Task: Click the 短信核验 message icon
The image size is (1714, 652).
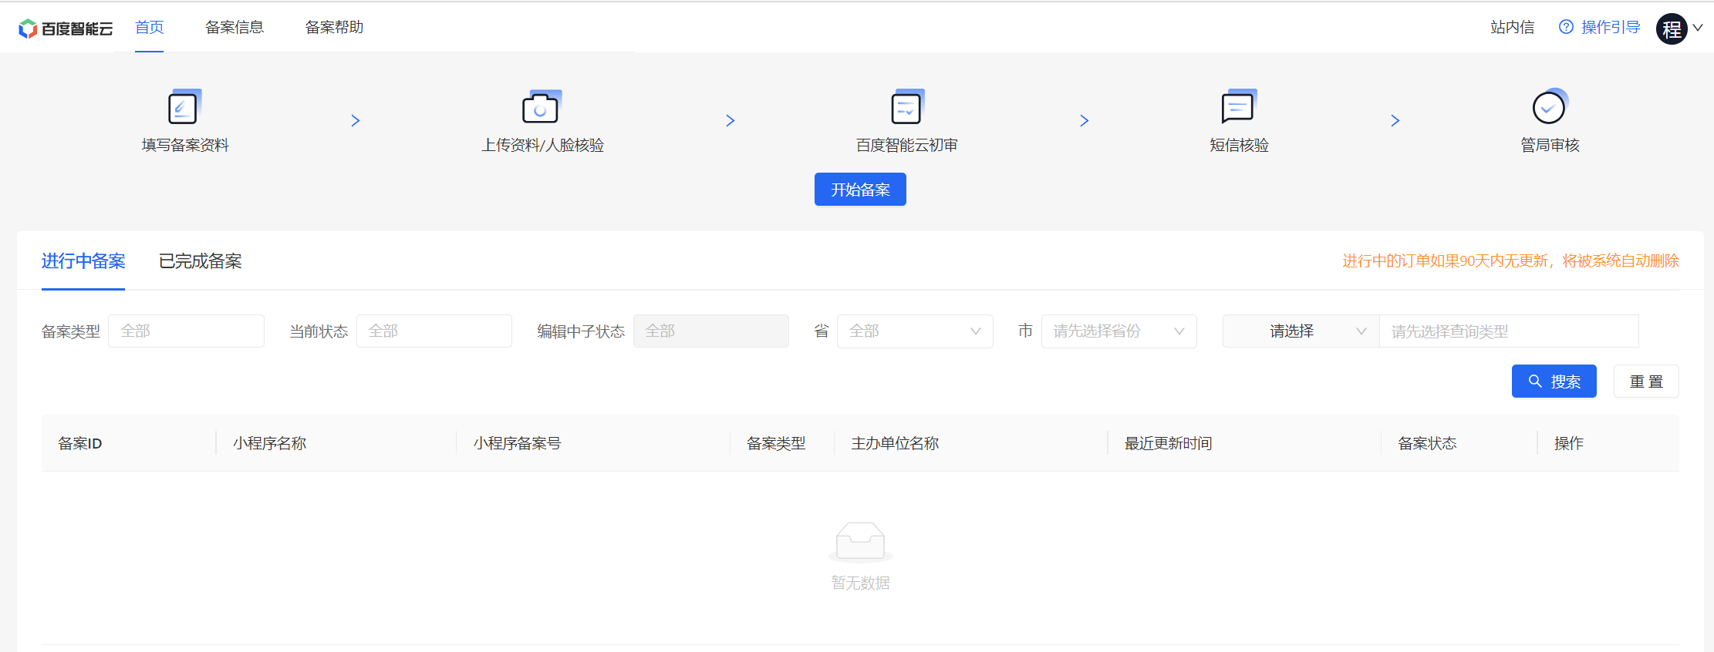Action: (1238, 108)
